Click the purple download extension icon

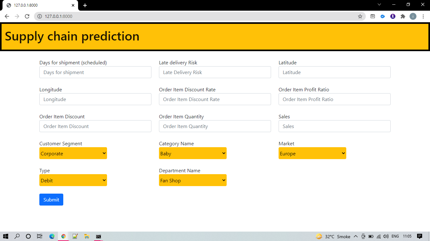(393, 16)
